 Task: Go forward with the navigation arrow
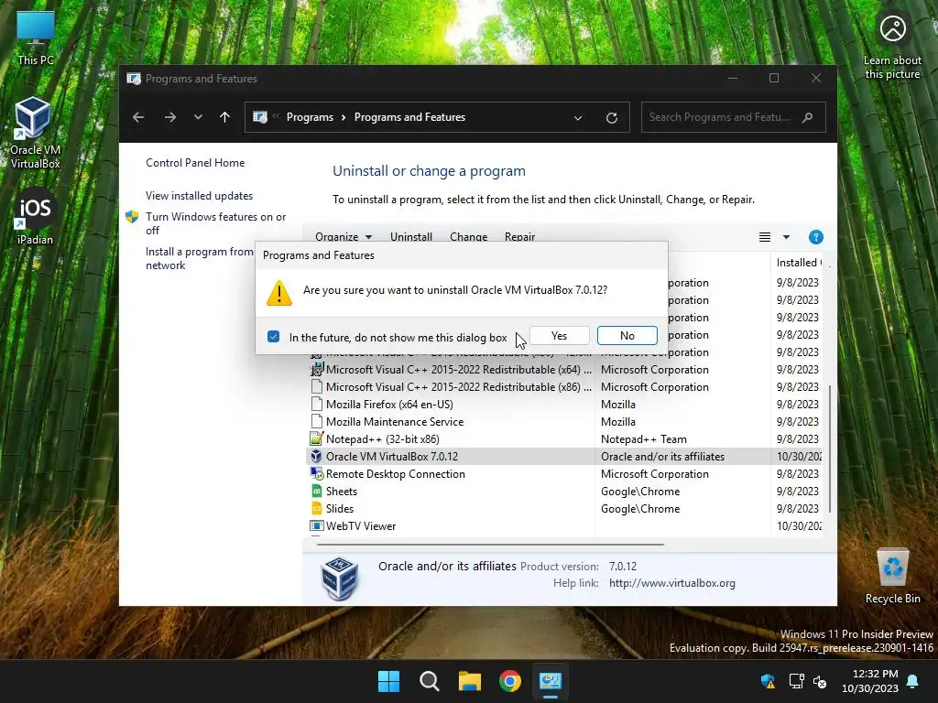point(169,117)
